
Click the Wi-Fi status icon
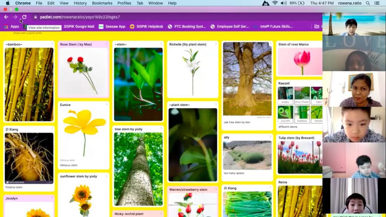(x=275, y=3)
